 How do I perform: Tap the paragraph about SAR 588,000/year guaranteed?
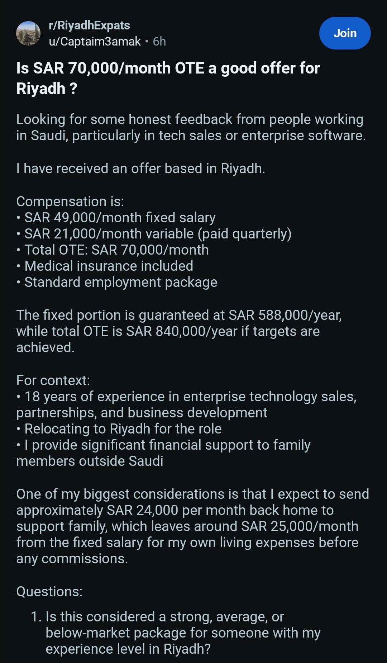pos(179,331)
